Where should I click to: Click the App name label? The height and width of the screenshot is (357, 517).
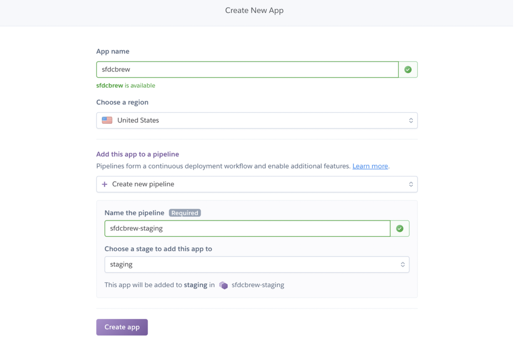pos(113,51)
